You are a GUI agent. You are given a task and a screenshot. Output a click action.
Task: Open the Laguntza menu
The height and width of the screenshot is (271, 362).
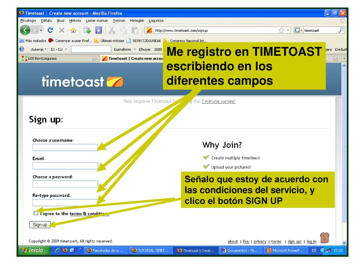[156, 20]
